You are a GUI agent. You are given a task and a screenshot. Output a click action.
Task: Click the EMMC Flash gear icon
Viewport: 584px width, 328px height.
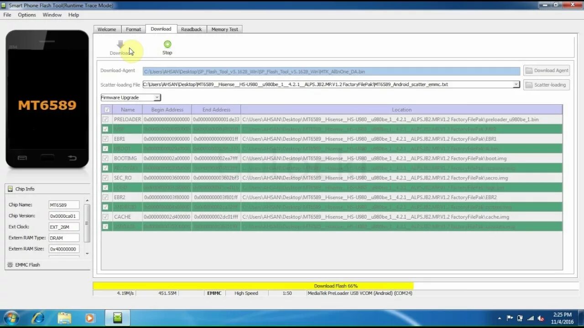(10, 265)
